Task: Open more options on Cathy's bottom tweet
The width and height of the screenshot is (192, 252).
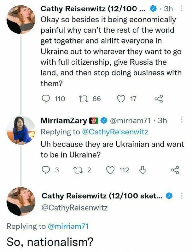Action: 182,196
